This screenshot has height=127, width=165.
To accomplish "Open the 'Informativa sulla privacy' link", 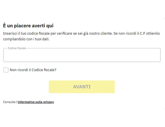I will 36,102.
